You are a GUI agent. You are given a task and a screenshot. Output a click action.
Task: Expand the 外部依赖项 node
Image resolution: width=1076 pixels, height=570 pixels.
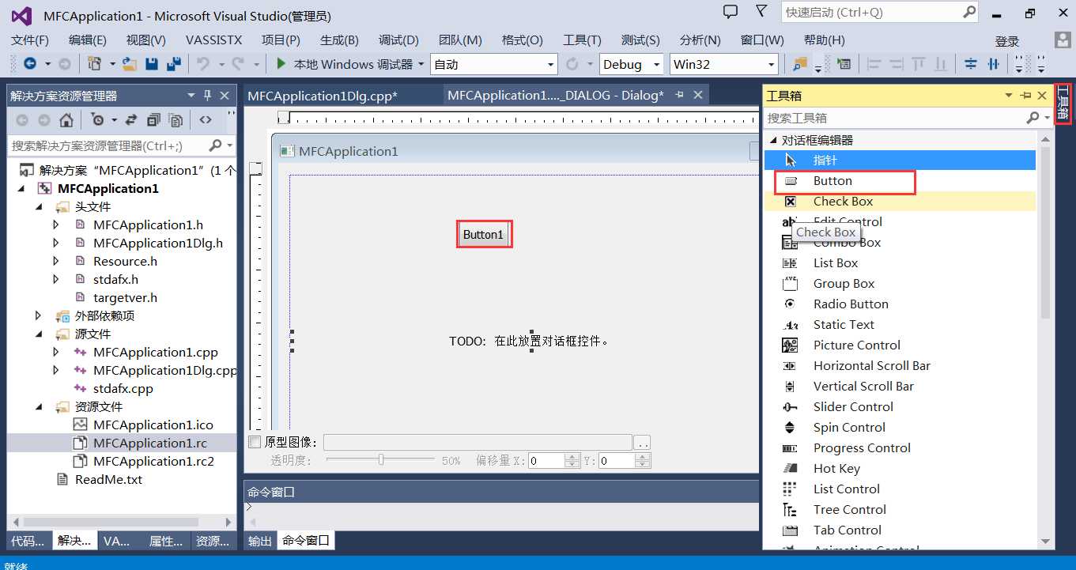(40, 316)
